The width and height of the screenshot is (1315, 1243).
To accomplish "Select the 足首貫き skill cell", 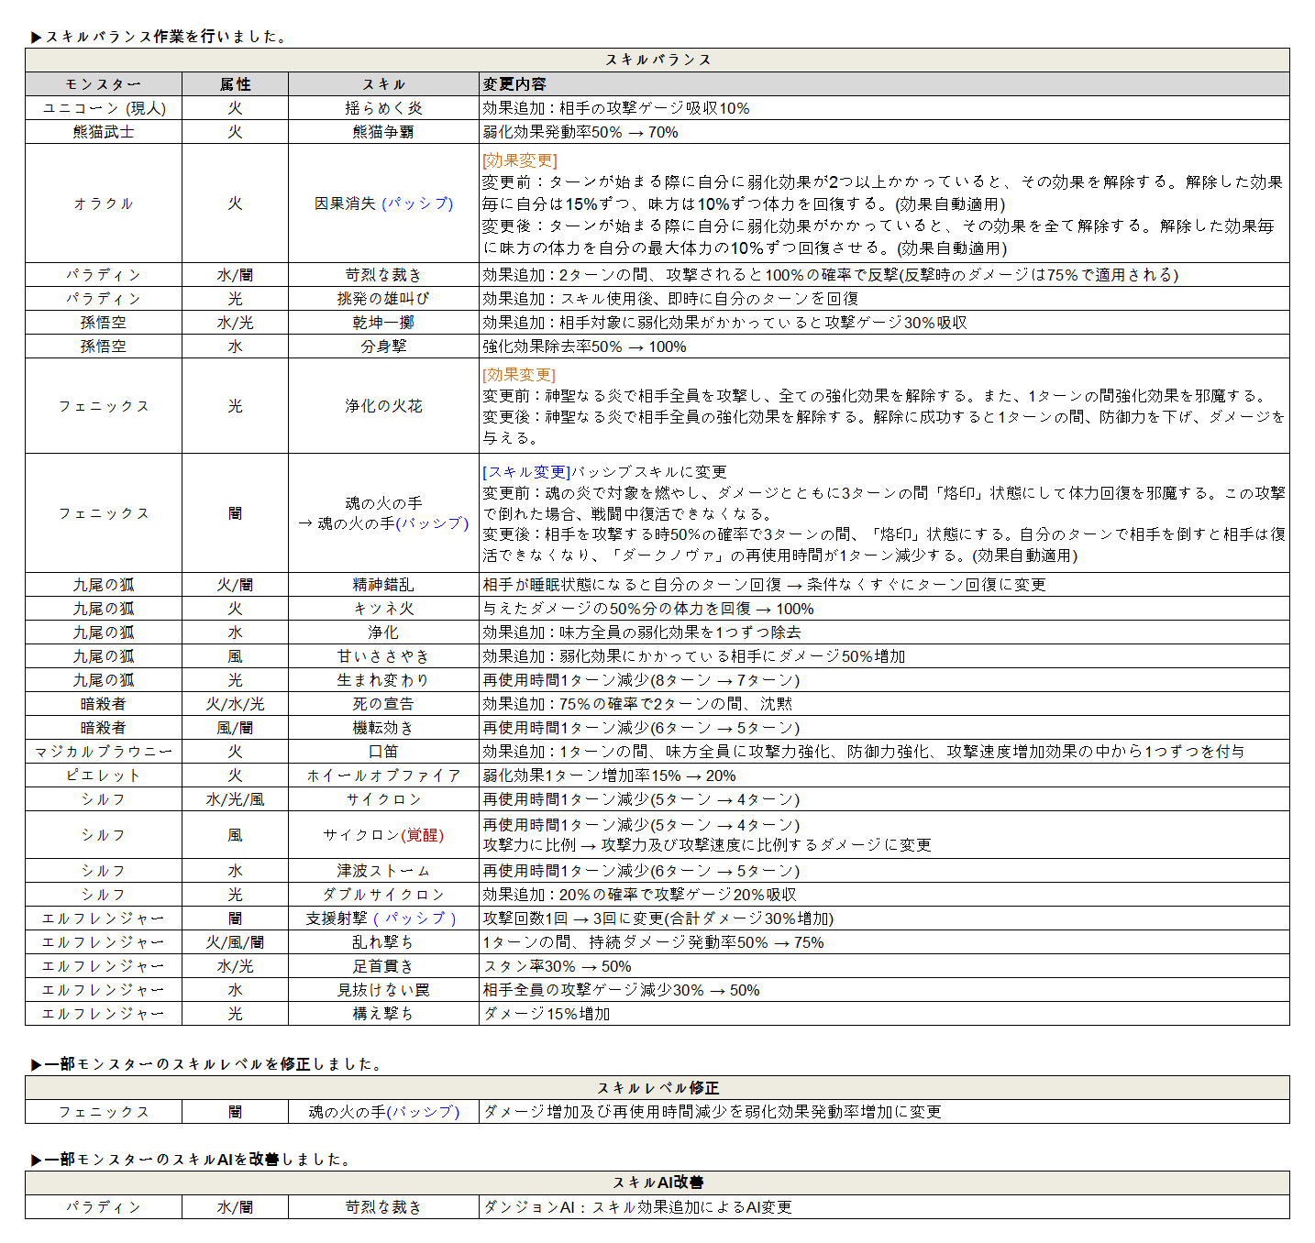I will point(383,966).
